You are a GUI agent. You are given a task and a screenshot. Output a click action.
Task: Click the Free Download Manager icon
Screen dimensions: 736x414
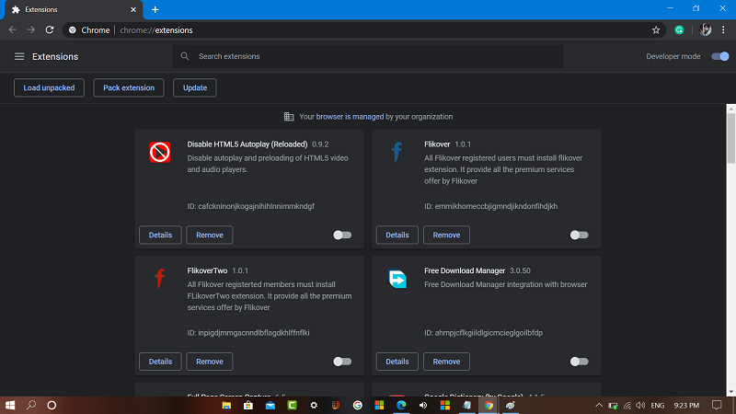tap(397, 279)
